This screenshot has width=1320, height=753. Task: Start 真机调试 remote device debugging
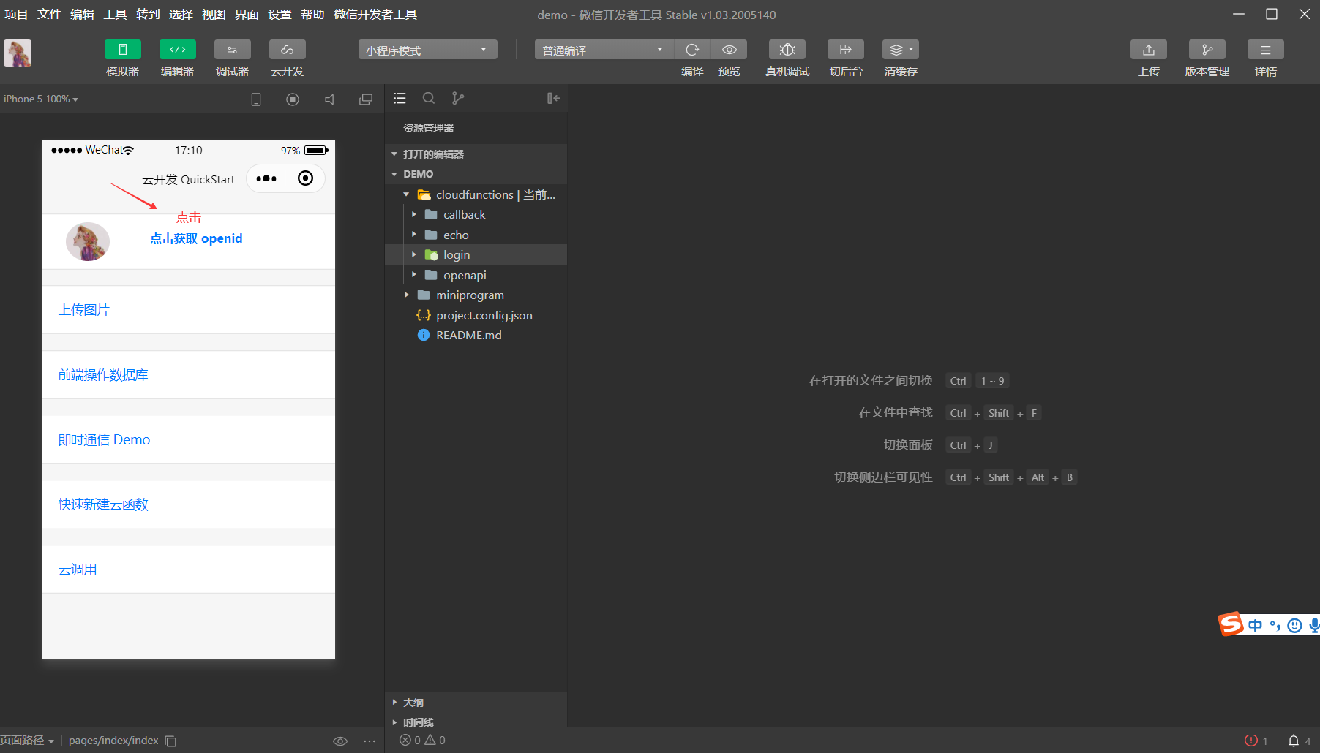point(787,50)
